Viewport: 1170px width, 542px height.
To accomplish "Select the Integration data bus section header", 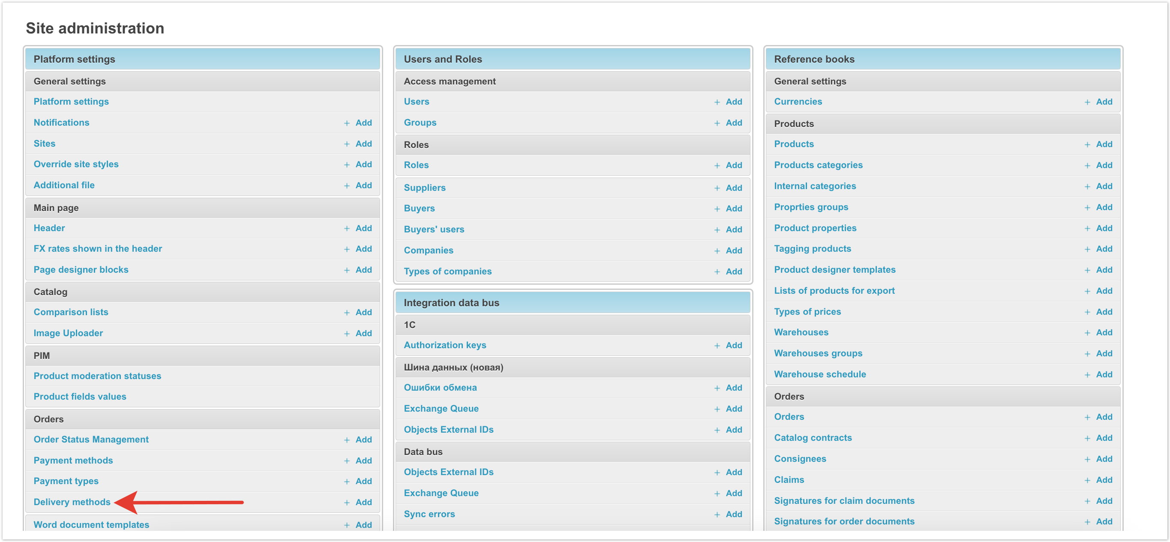I will [451, 303].
